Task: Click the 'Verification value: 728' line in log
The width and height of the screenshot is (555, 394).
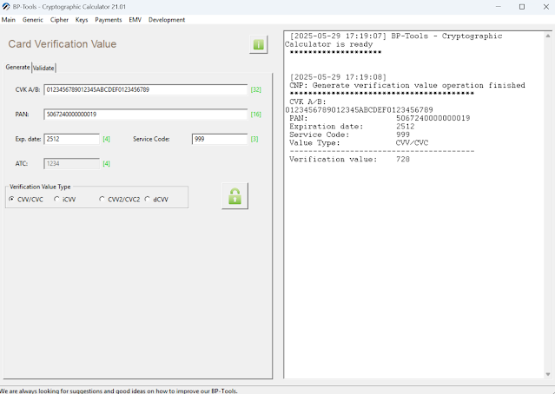Action: point(349,159)
